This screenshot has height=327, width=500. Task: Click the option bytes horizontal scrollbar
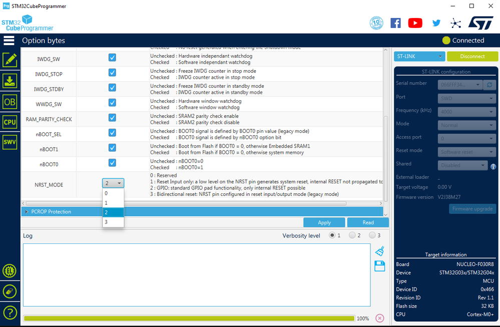(x=186, y=203)
